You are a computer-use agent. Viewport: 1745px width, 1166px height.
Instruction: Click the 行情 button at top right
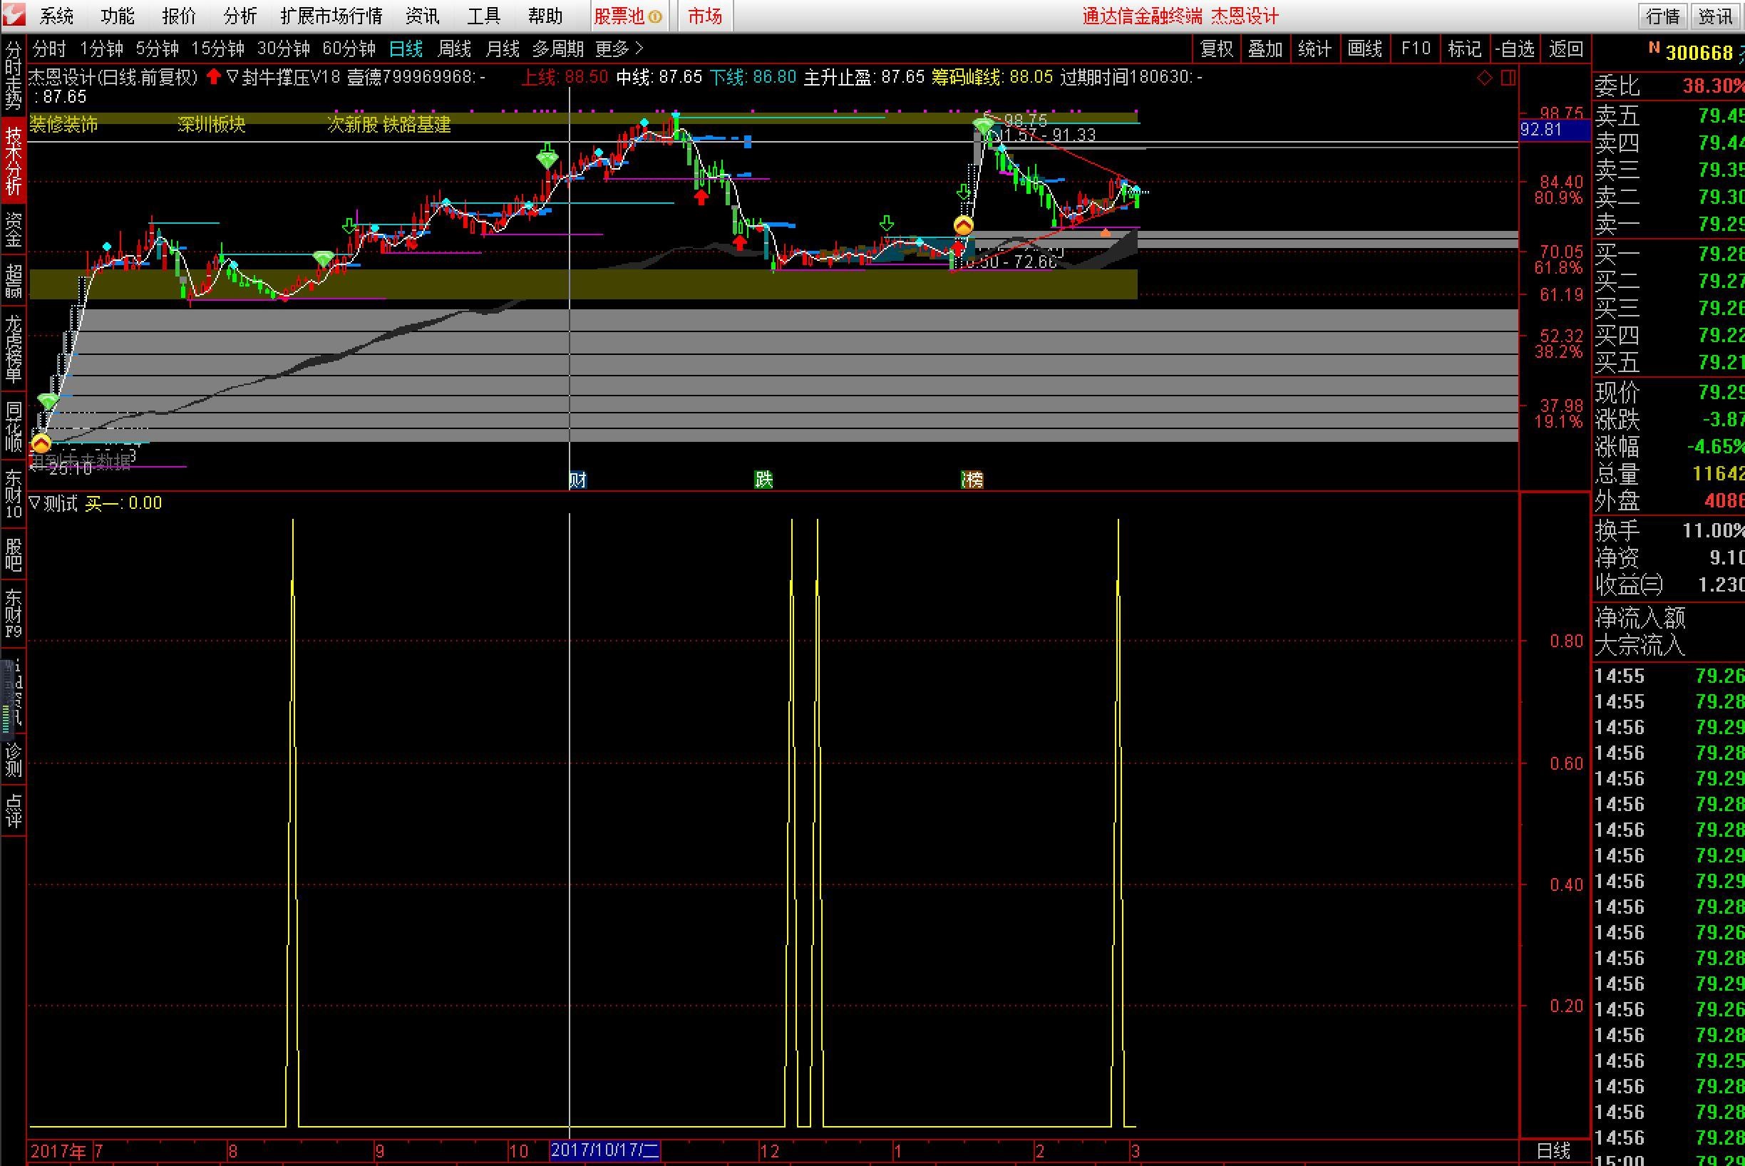point(1662,16)
